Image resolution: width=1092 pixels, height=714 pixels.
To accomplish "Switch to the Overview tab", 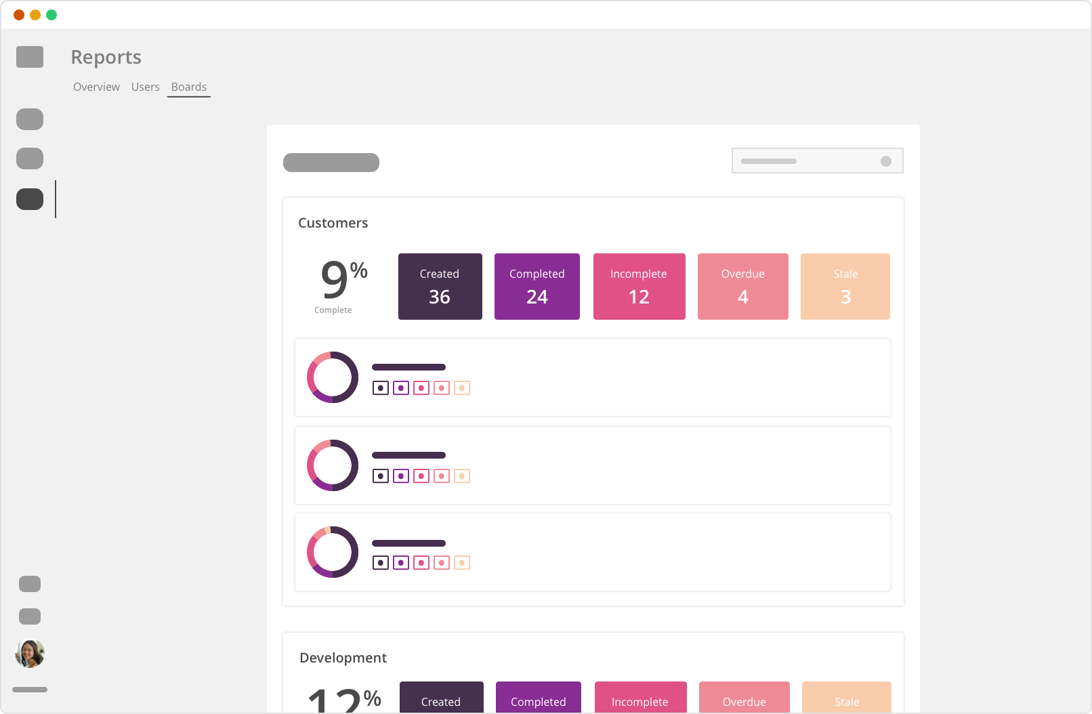I will click(x=96, y=87).
